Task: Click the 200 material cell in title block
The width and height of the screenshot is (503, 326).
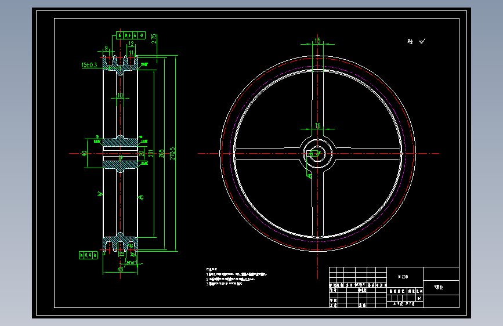Action: (x=404, y=277)
